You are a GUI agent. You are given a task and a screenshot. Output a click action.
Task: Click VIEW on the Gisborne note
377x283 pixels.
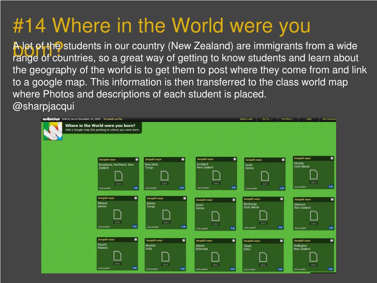pos(314,224)
